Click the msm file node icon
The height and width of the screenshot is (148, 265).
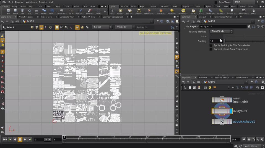(x=222, y=100)
